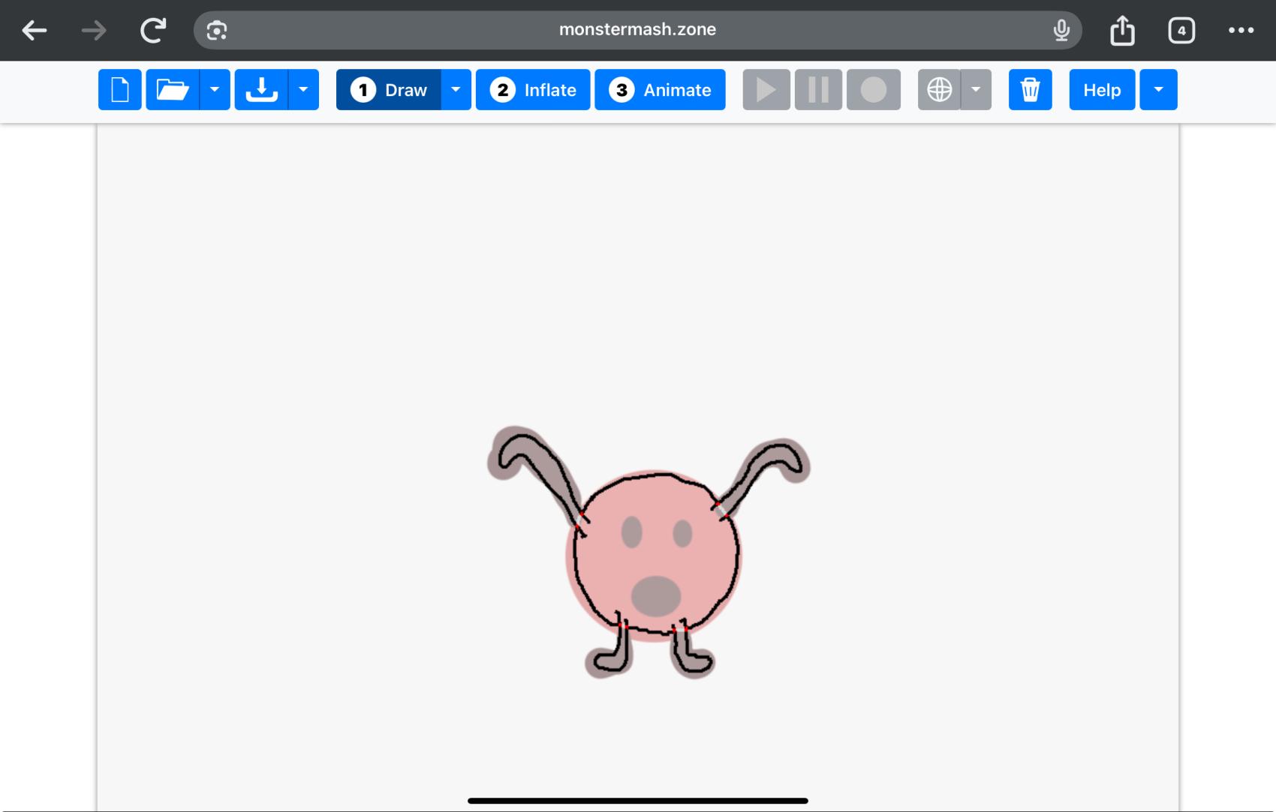The height and width of the screenshot is (812, 1276).
Task: Clear the canvas with the trash icon
Action: pos(1030,89)
